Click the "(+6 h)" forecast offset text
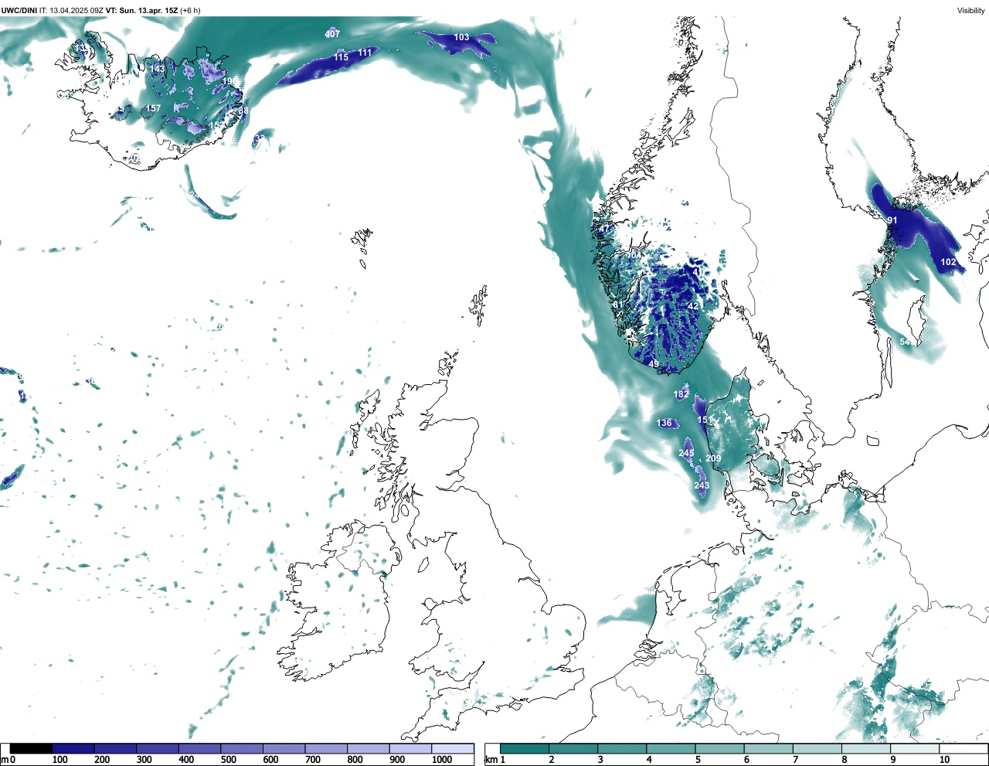Viewport: 989px width, 766px height. (190, 10)
